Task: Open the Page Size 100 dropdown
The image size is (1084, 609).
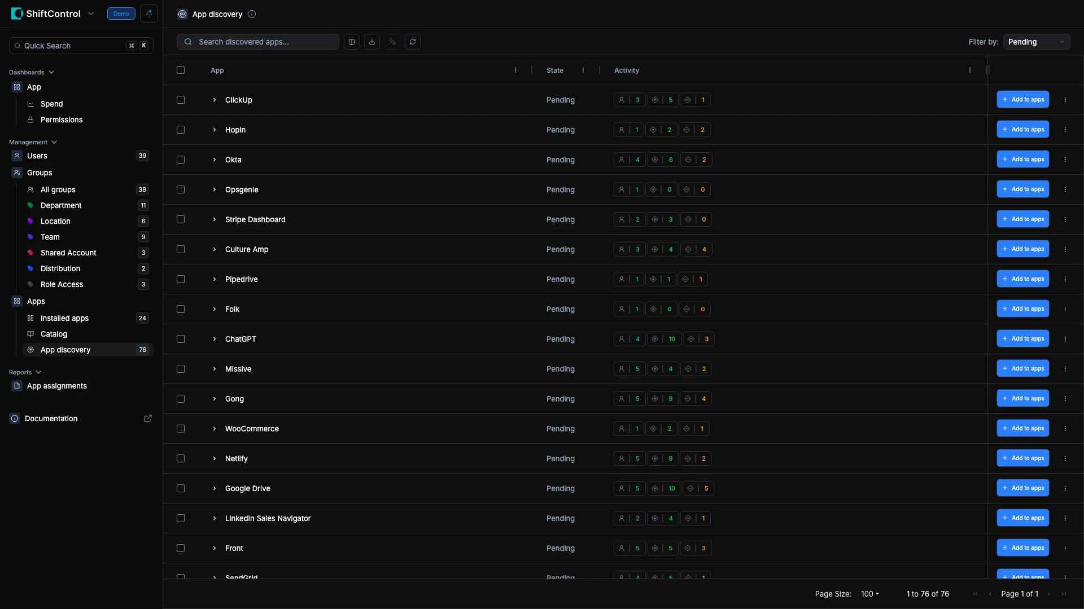Action: [870, 594]
